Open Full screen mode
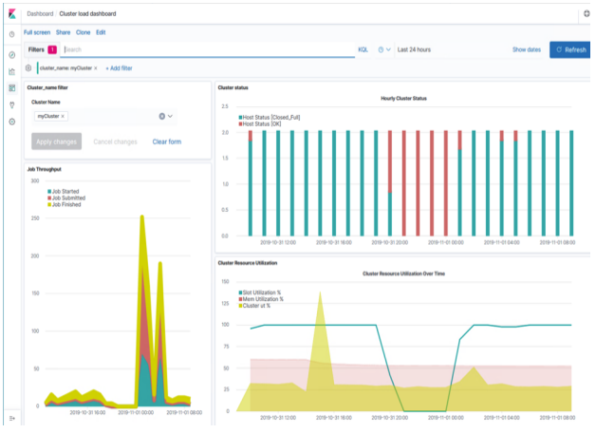The width and height of the screenshot is (596, 433). (37, 32)
